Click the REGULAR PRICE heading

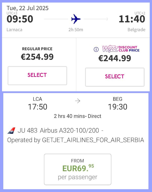[x=37, y=49]
